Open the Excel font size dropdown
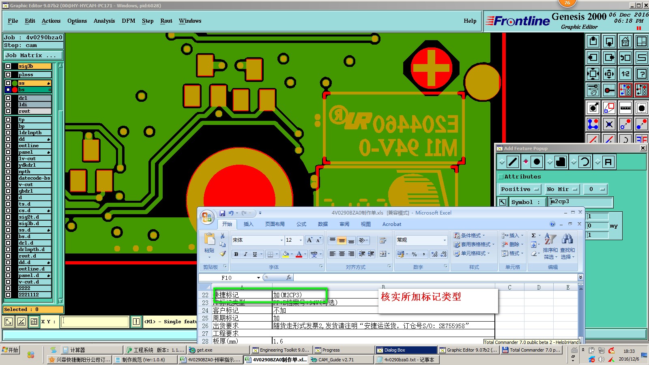 (301, 240)
